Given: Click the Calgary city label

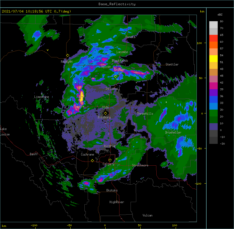Looking at the screenshot, I should [x=108, y=164].
